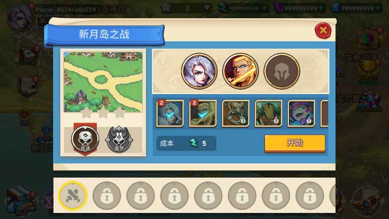Open the player avatar profile
This screenshot has width=389, height=219.
(x=20, y=17)
